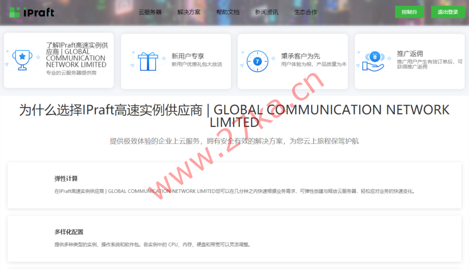This screenshot has height=269, width=469.
Task: Click the 专业的云服务器提供商 subtitle
Action: pos(71,73)
